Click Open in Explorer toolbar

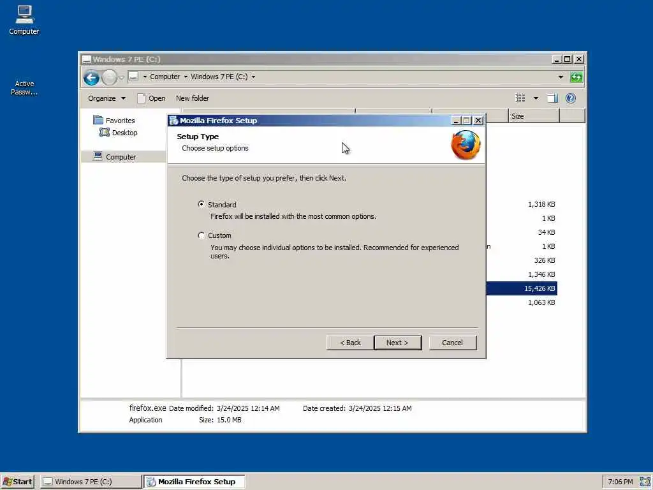[151, 98]
